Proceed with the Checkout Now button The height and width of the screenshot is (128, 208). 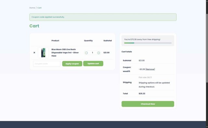click(148, 104)
